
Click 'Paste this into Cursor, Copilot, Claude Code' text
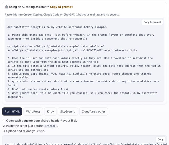point(62,14)
